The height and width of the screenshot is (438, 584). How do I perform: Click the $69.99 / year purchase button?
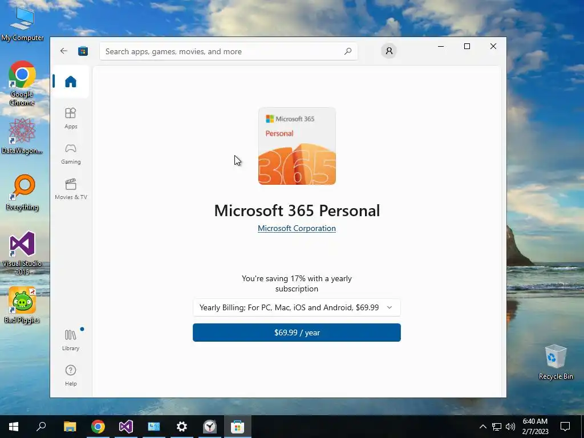[x=297, y=332]
